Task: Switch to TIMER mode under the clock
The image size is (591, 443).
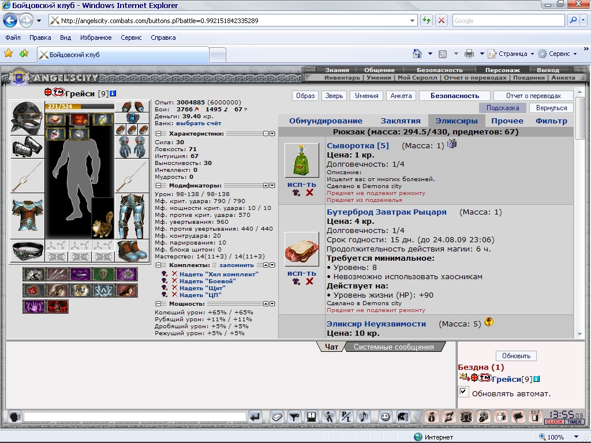Action: tap(574, 422)
